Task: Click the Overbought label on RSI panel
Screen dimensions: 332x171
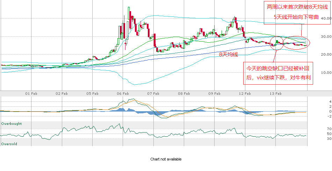Action: [12, 124]
